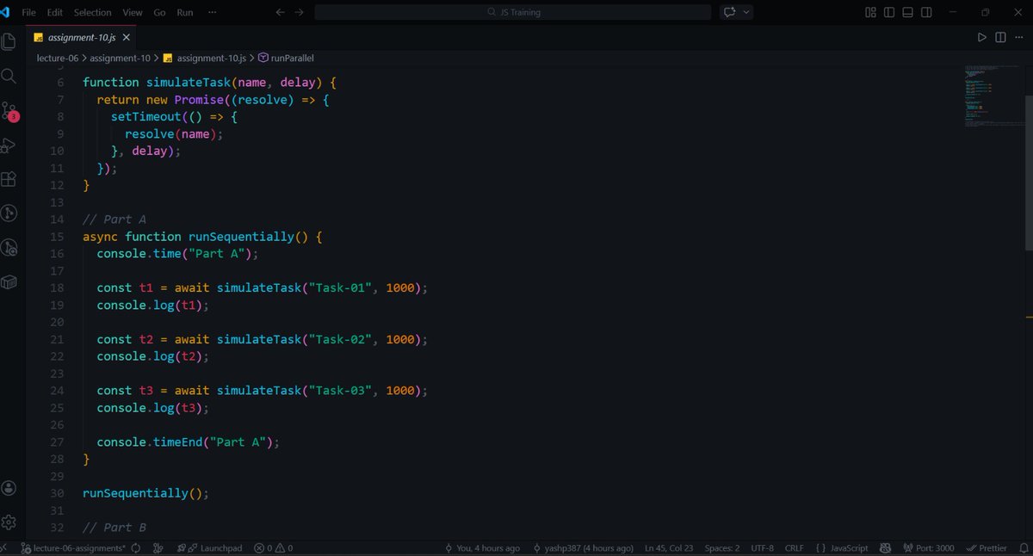Open editor More Actions ellipsis
This screenshot has height=556, width=1033.
coord(1018,38)
